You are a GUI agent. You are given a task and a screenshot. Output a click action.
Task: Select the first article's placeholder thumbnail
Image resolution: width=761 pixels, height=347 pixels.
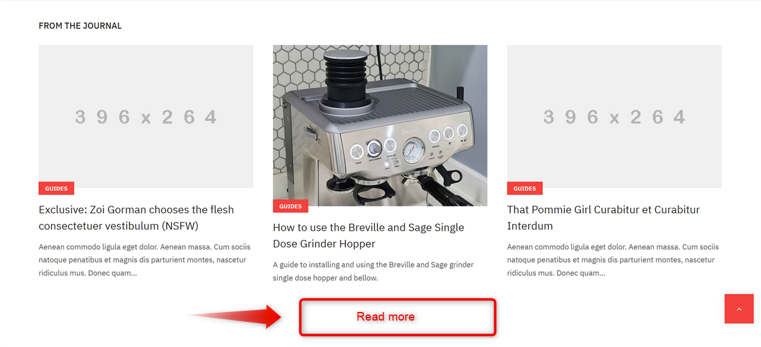click(146, 116)
